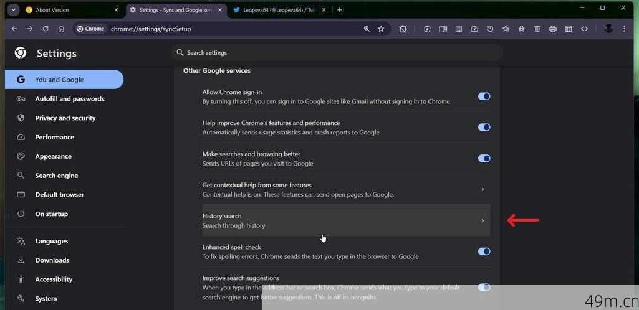639x310 pixels.
Task: Expand Get contextual help arrow
Action: 483,189
